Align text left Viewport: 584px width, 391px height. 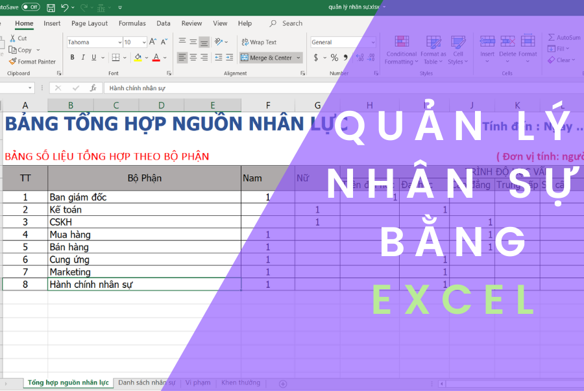(x=182, y=57)
